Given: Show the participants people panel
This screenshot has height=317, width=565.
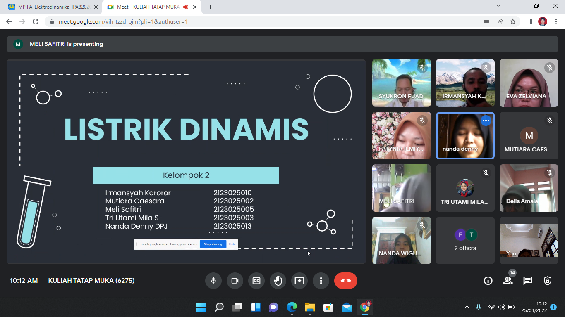Looking at the screenshot, I should [508, 281].
